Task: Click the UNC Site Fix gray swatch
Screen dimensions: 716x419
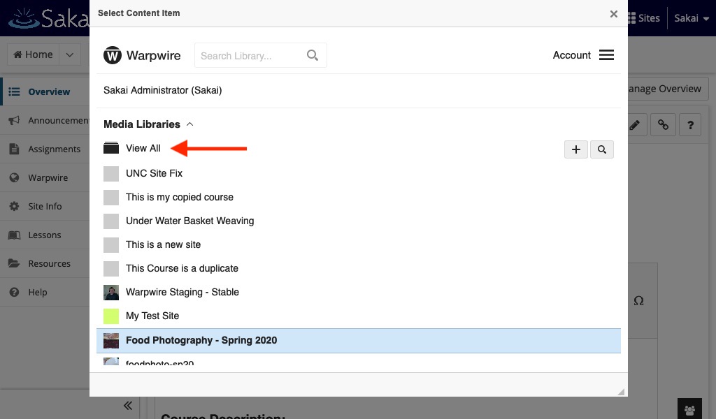Action: 111,174
